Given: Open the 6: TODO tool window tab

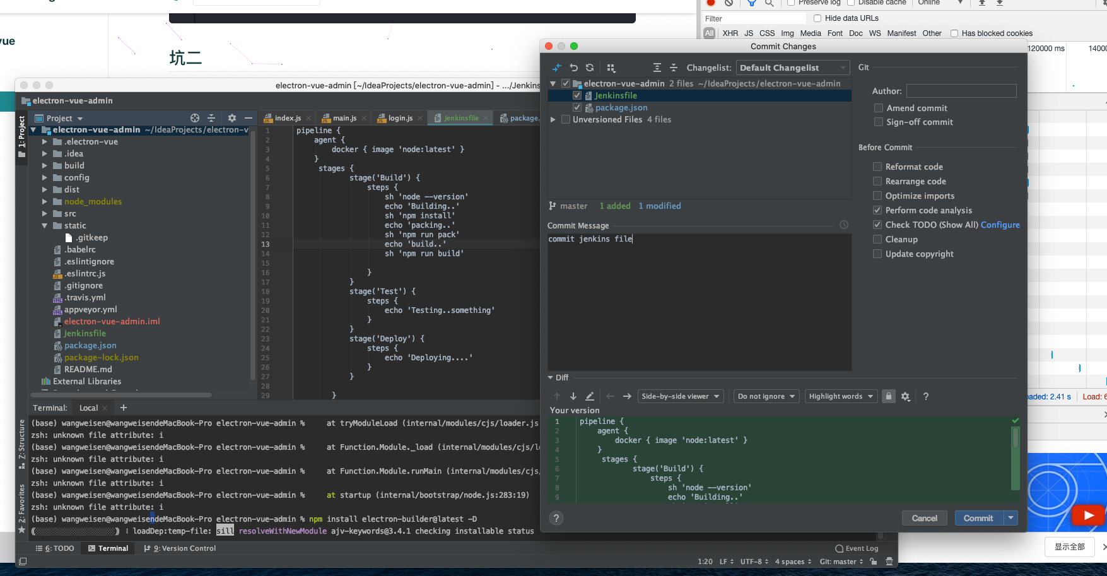Looking at the screenshot, I should pos(55,548).
